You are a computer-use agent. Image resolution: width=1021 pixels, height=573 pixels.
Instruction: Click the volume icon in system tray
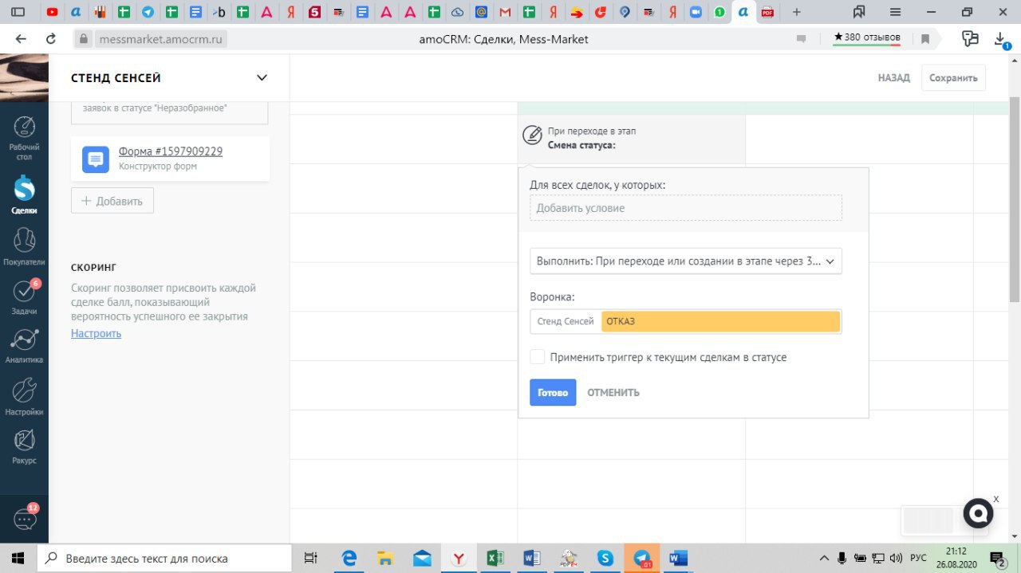[x=896, y=558]
